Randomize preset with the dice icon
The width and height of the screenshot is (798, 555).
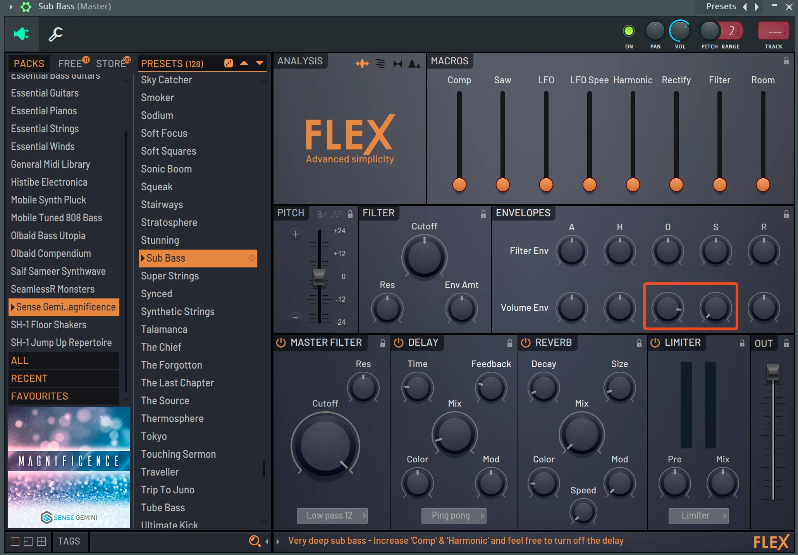coord(229,63)
